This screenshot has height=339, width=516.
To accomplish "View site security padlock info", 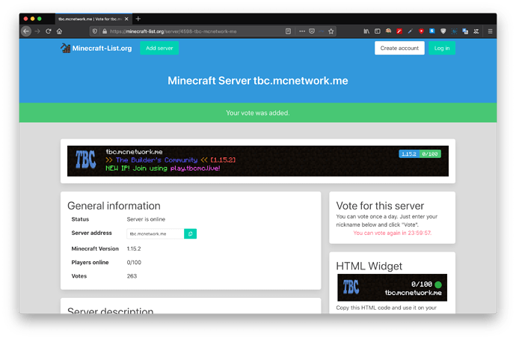I will pos(105,31).
